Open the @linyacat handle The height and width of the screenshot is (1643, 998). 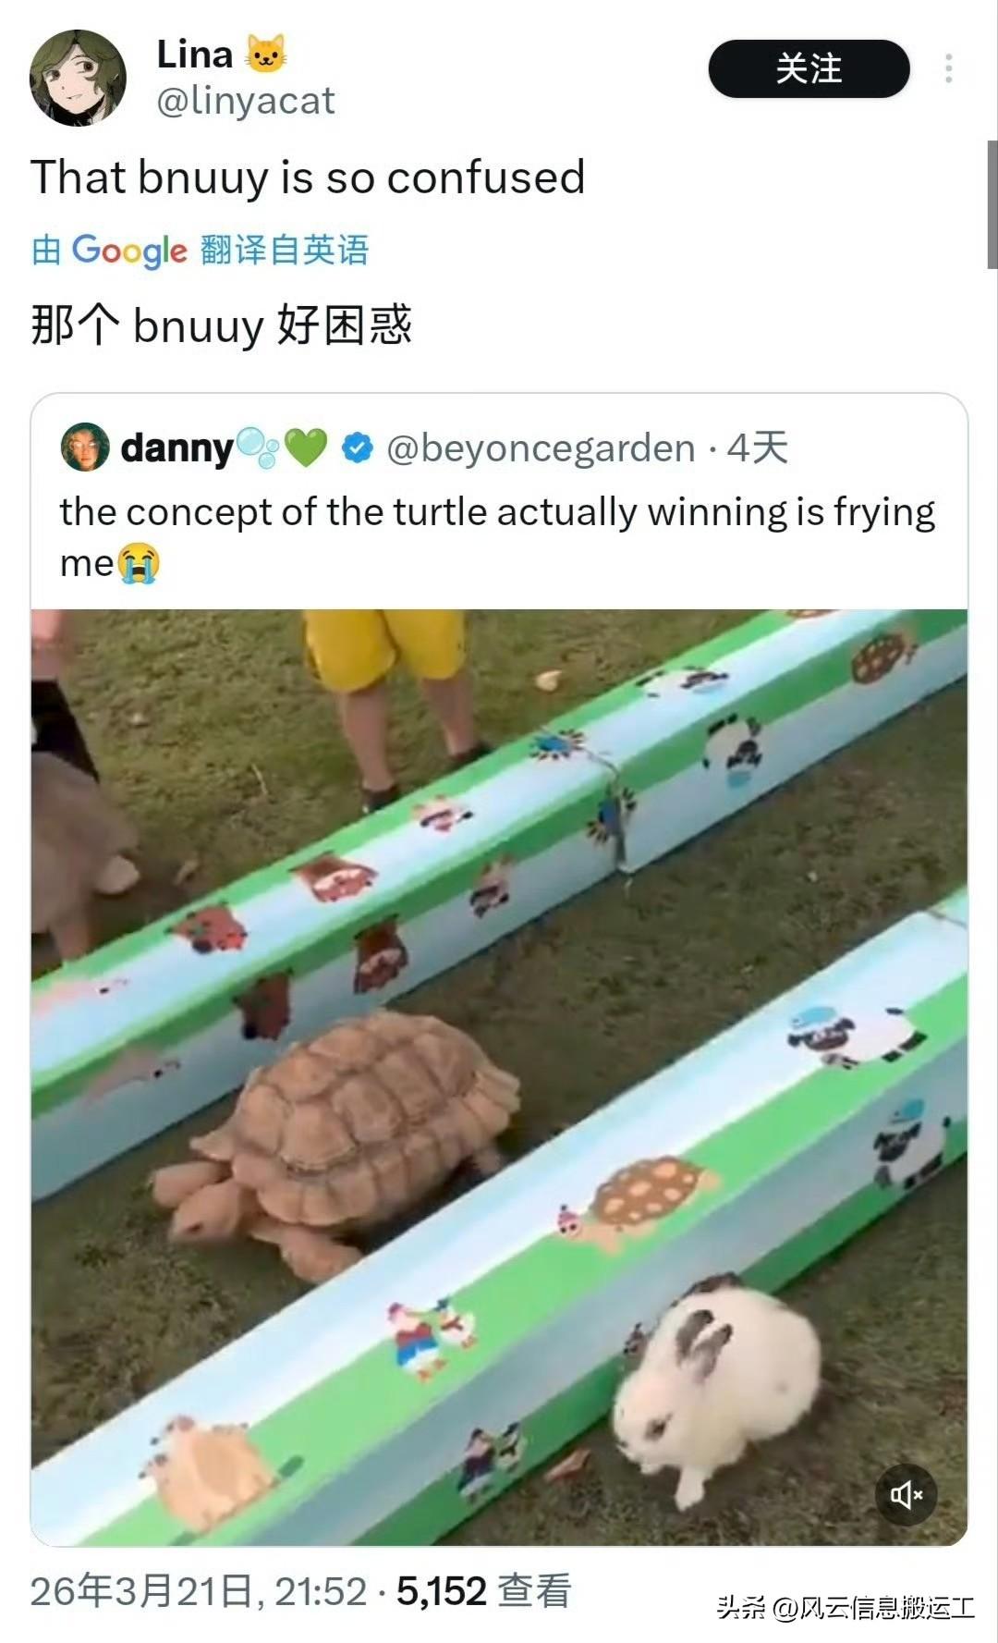(x=246, y=101)
